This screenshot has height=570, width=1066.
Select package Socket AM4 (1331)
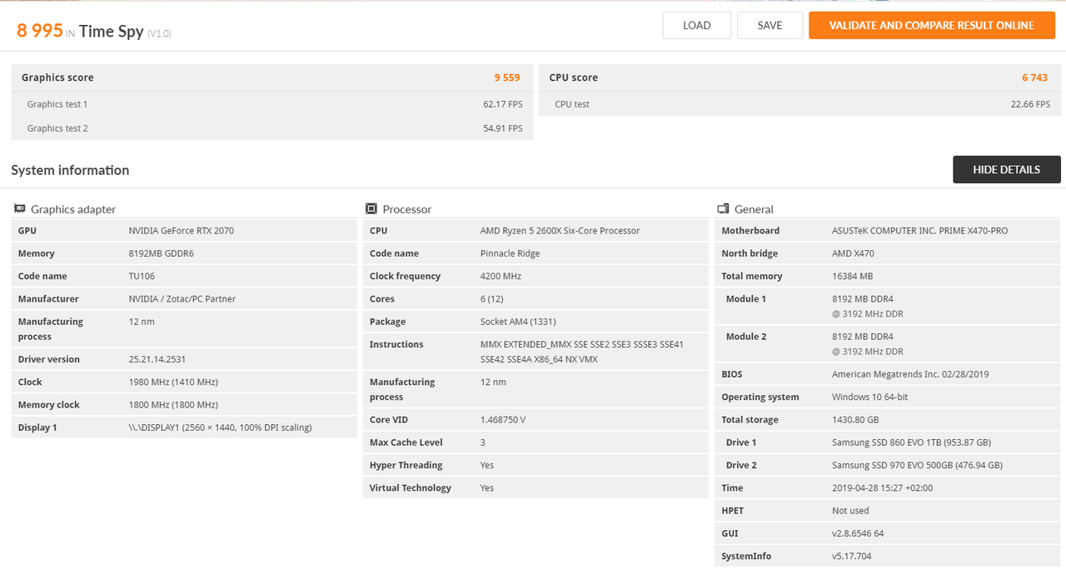pyautogui.click(x=518, y=321)
